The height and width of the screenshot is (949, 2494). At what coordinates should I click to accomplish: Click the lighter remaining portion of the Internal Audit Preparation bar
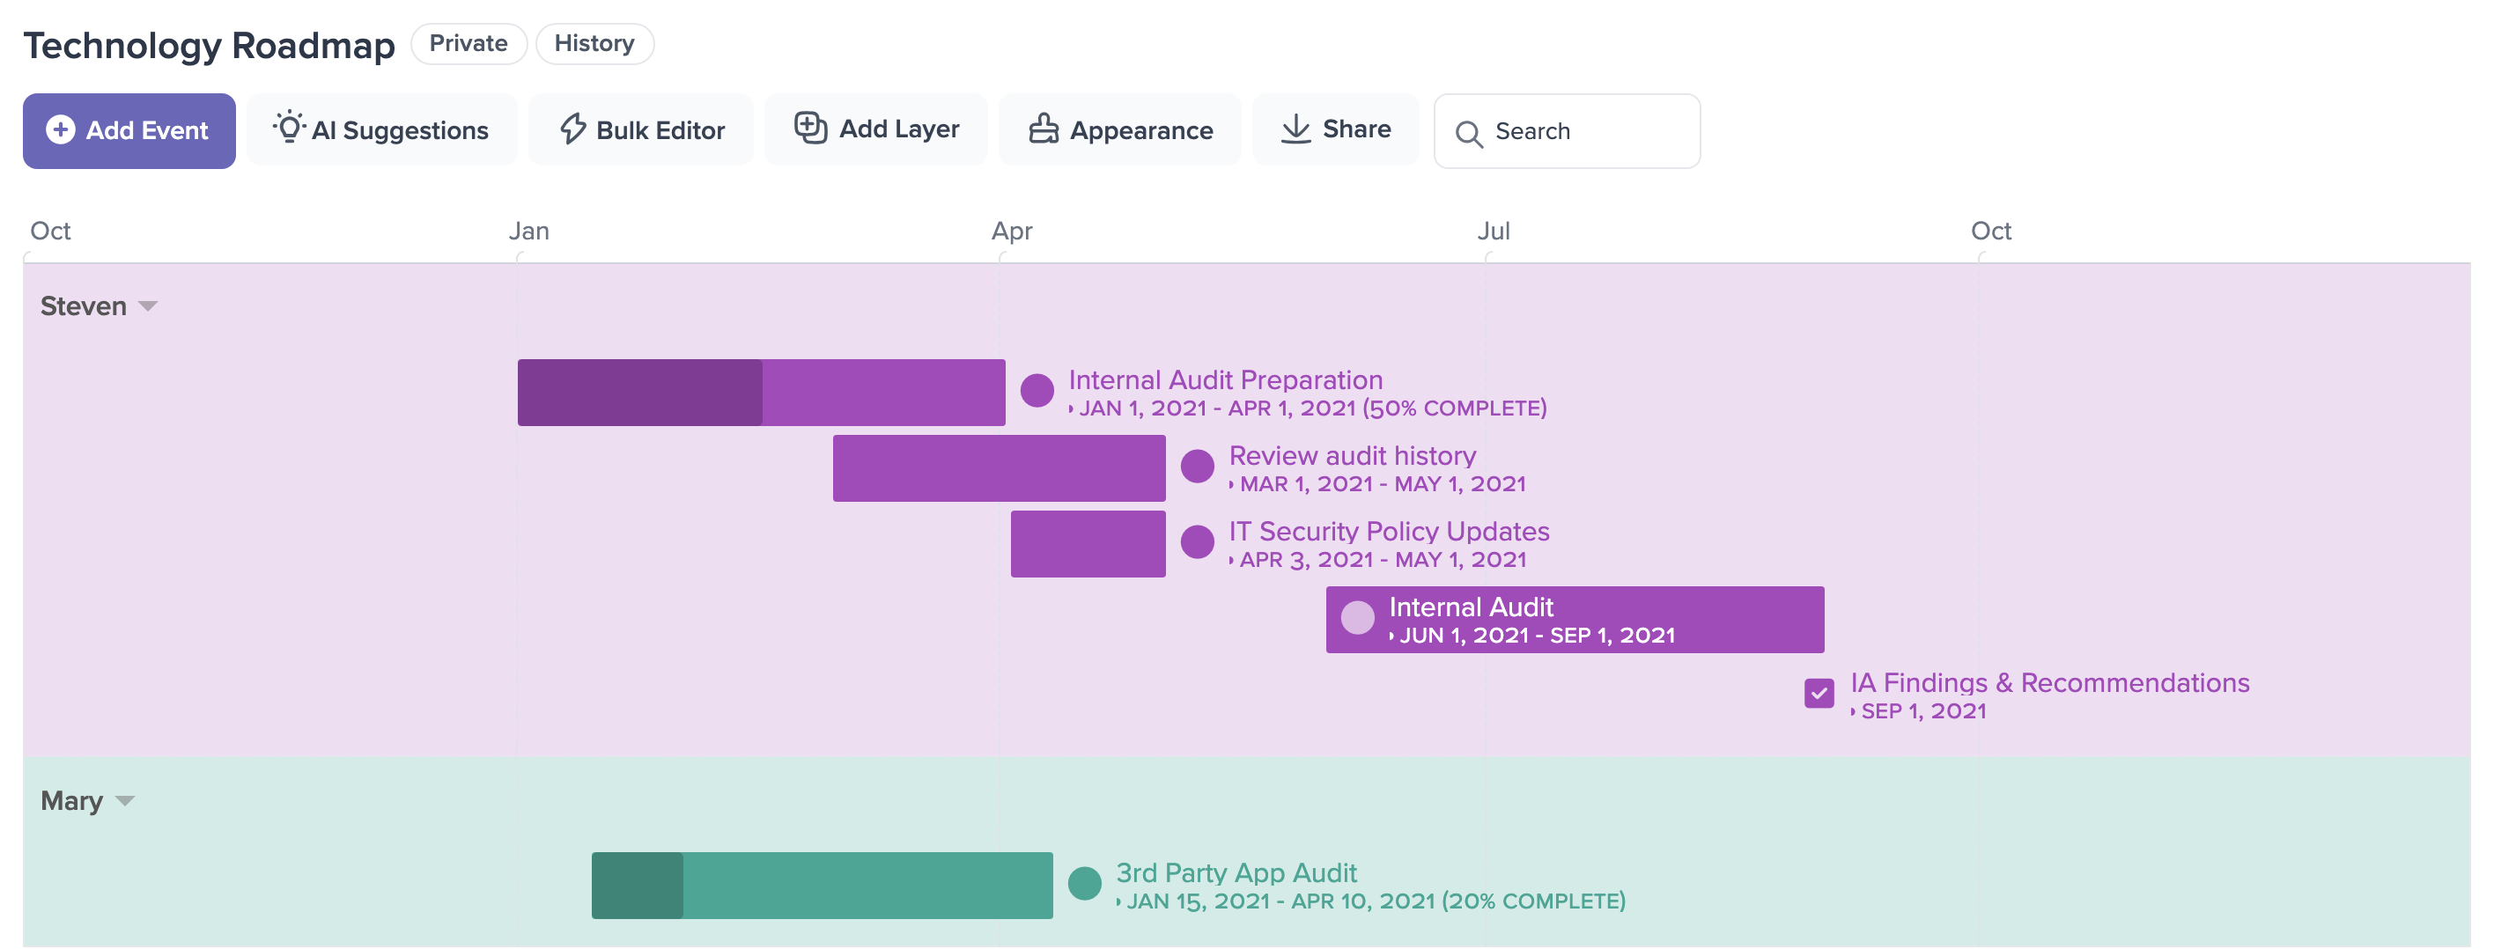pyautogui.click(x=884, y=393)
